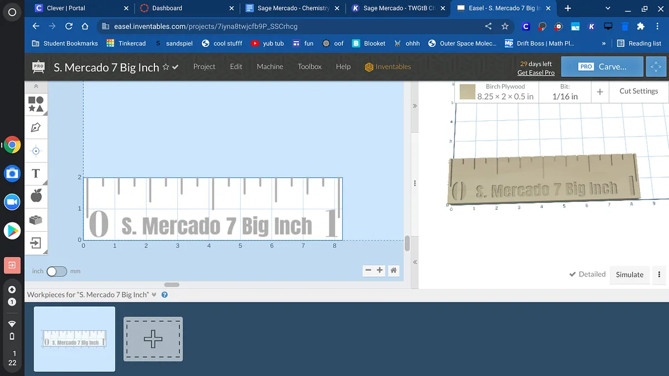Collapse preview pane with upper double arrow
This screenshot has height=376, width=669.
[414, 105]
